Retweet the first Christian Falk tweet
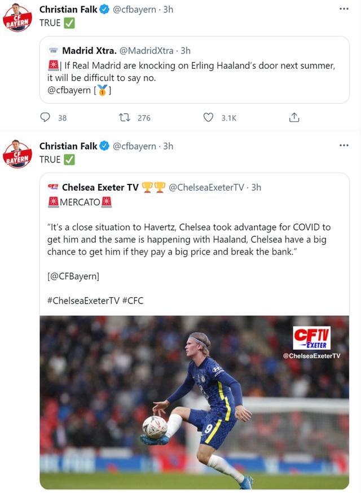361x493 pixels. point(124,117)
